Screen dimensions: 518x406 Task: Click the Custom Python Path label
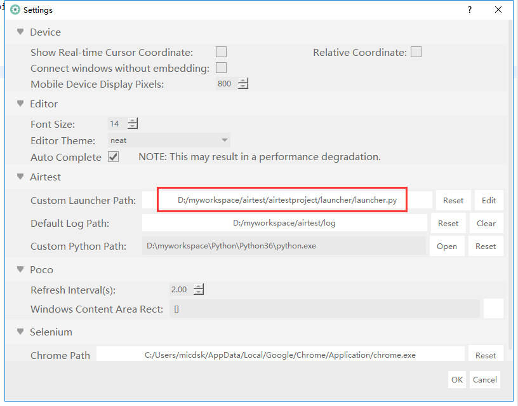click(78, 246)
